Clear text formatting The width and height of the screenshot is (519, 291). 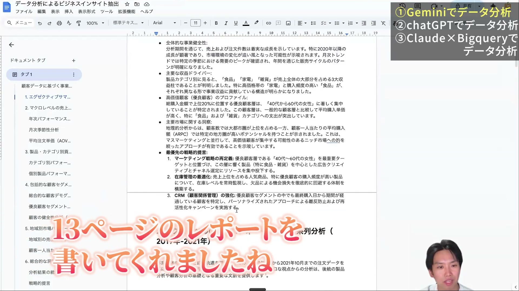(383, 23)
